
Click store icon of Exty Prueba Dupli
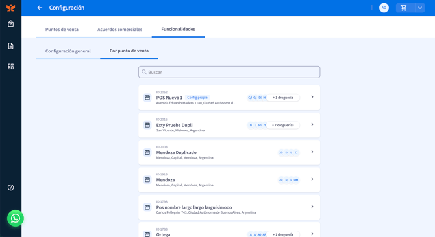click(147, 125)
